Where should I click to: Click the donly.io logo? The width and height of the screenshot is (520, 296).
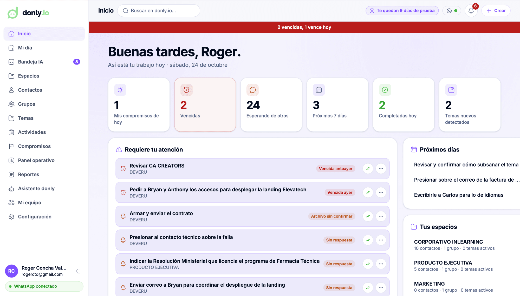pos(28,12)
